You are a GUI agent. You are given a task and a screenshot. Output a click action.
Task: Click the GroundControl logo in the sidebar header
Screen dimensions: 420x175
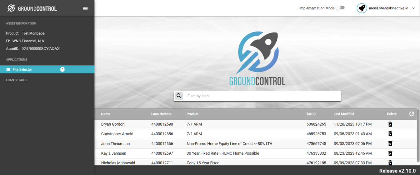[x=32, y=8]
